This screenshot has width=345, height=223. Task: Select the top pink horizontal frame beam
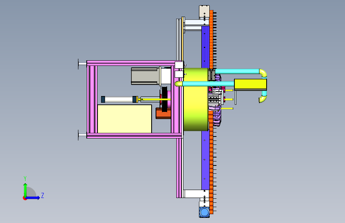pyautogui.click(x=134, y=63)
